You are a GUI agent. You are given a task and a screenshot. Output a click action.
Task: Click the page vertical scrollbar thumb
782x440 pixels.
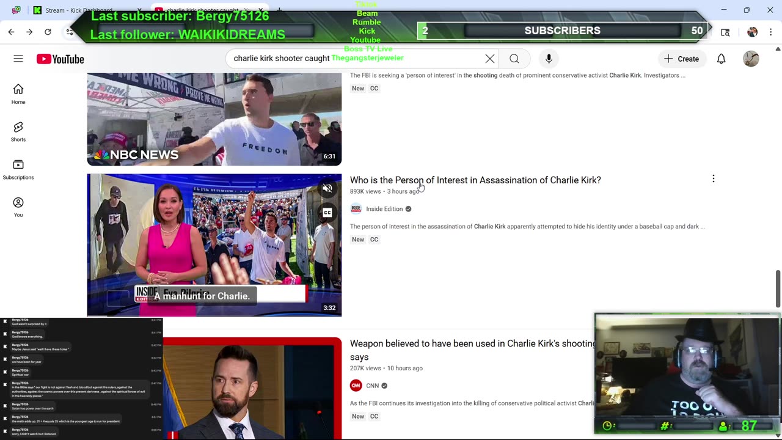[778, 288]
